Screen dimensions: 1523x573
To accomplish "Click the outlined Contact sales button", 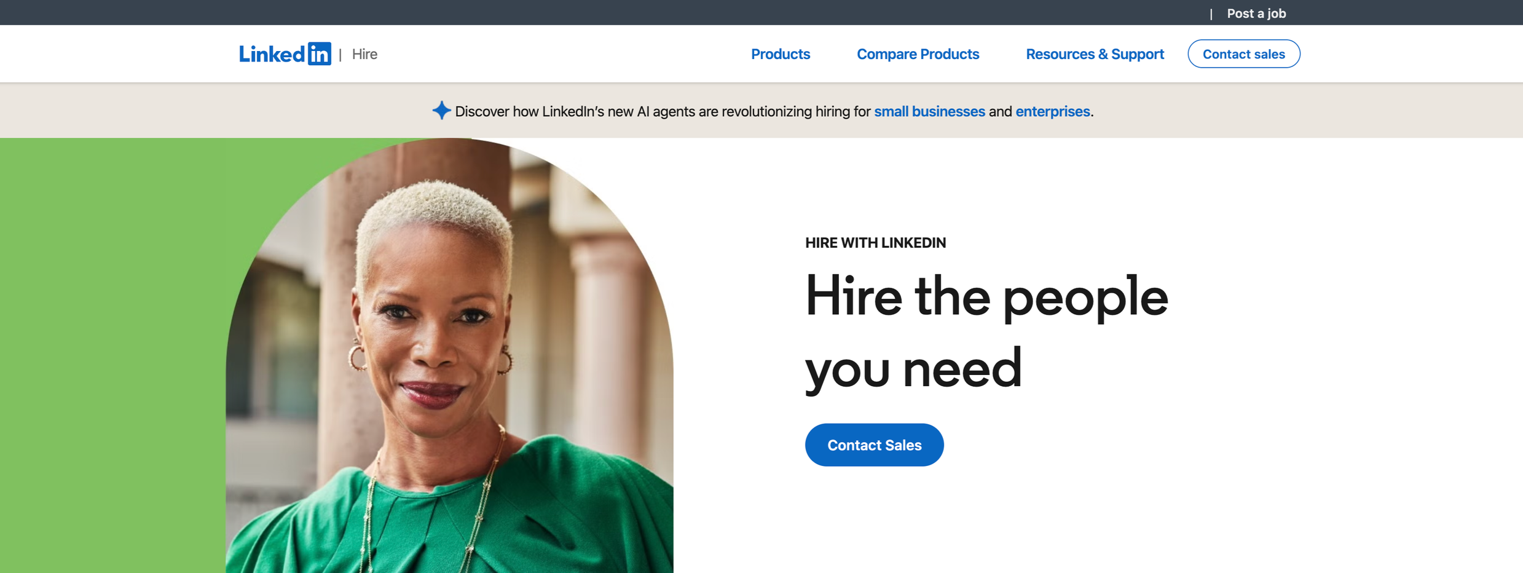I will (1243, 54).
